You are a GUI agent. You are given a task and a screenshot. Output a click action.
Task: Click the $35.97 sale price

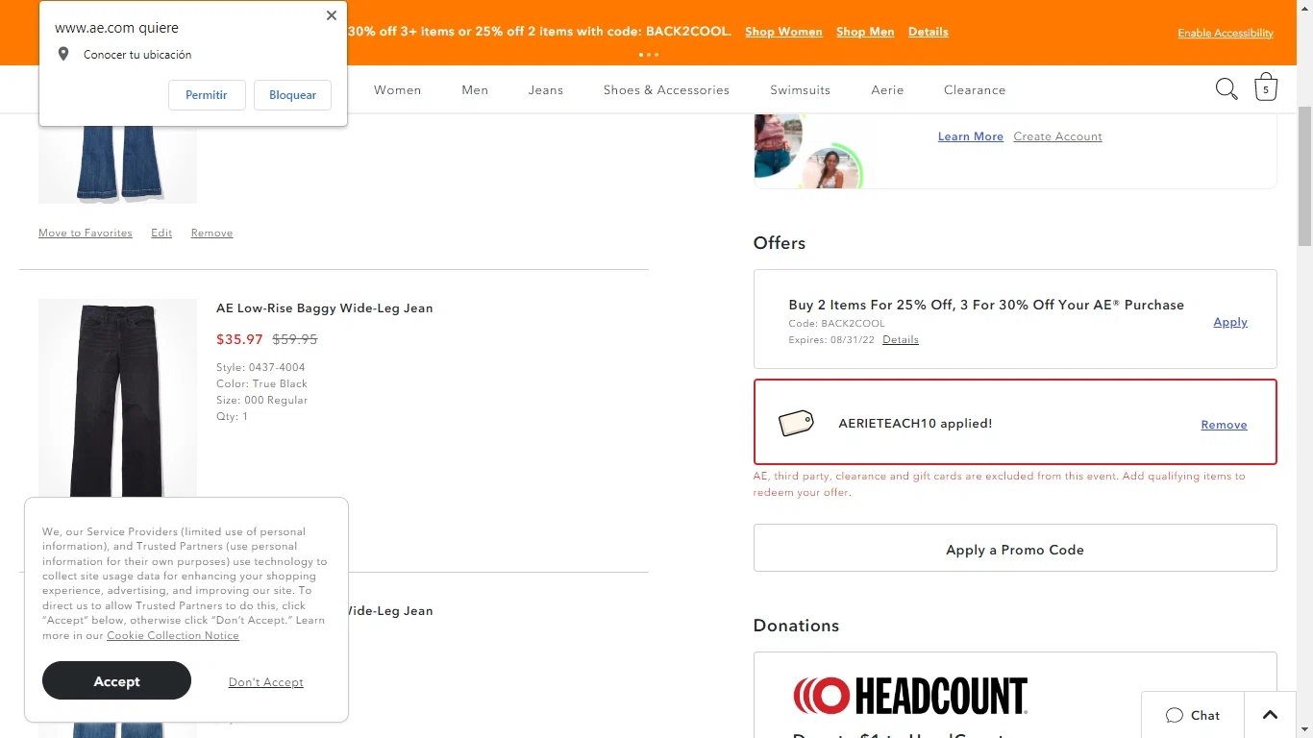(x=239, y=339)
